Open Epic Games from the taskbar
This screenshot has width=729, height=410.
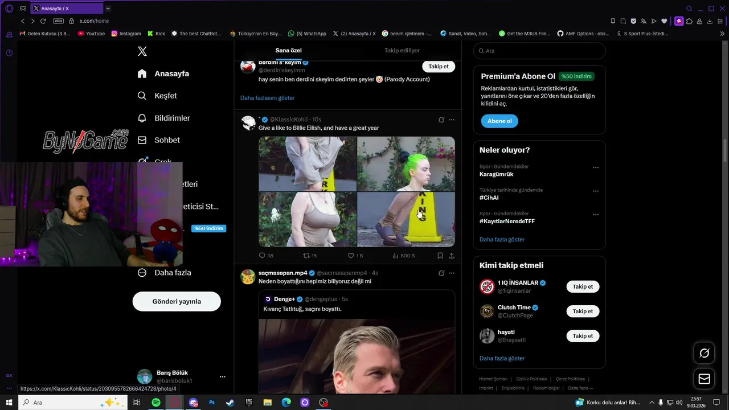click(249, 403)
